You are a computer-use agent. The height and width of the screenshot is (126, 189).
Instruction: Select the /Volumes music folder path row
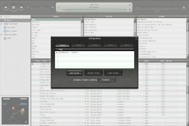tap(94, 52)
